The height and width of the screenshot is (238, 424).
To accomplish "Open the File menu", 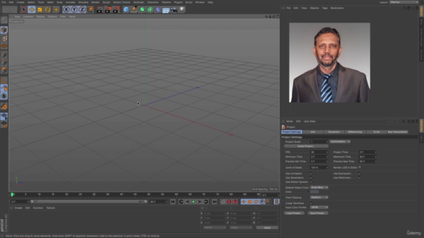I will 4,2.
